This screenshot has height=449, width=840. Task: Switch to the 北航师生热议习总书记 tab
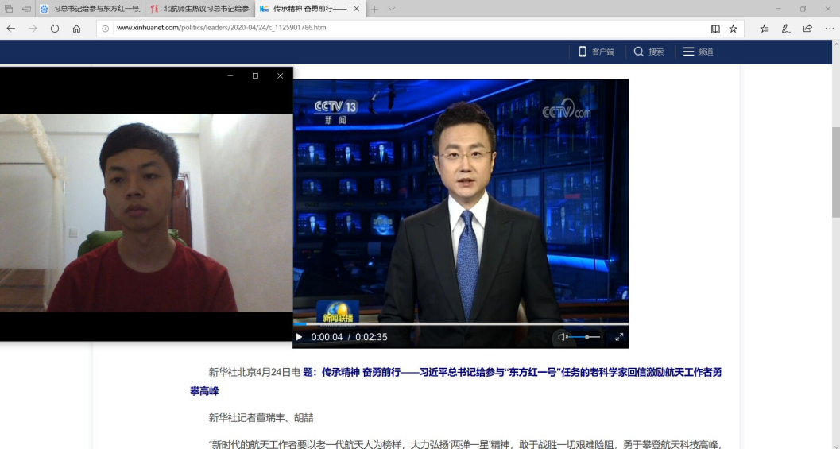(199, 9)
